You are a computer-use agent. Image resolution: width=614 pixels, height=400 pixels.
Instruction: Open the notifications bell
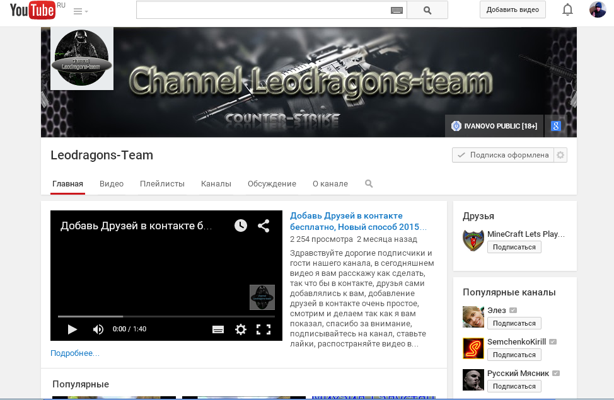coord(567,9)
